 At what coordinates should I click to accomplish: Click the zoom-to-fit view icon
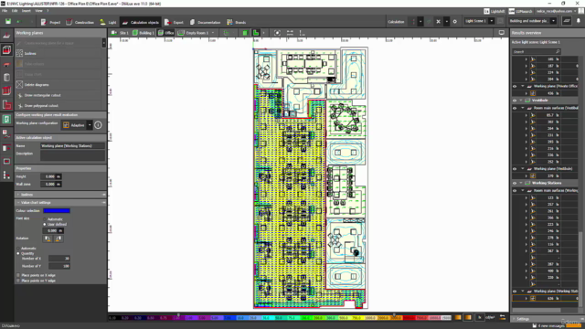tap(277, 33)
